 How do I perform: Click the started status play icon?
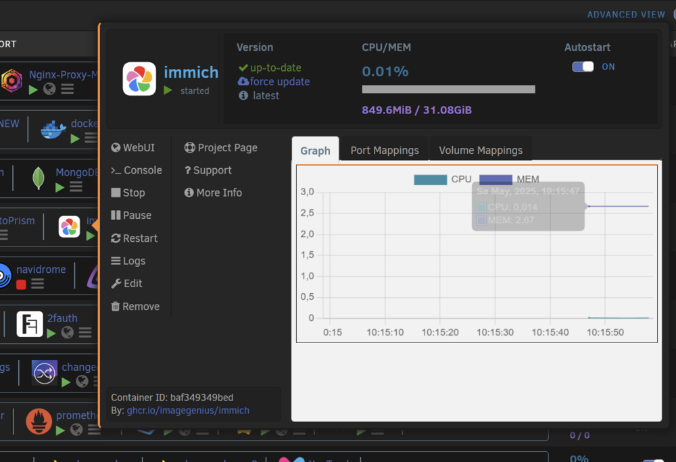click(x=168, y=91)
